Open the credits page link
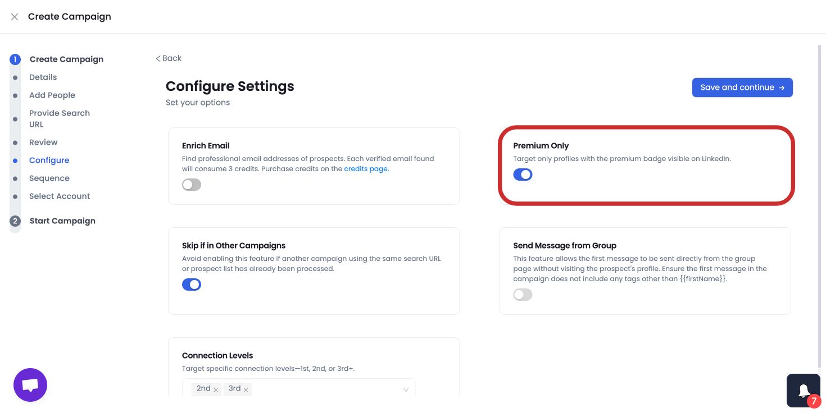 coord(365,168)
